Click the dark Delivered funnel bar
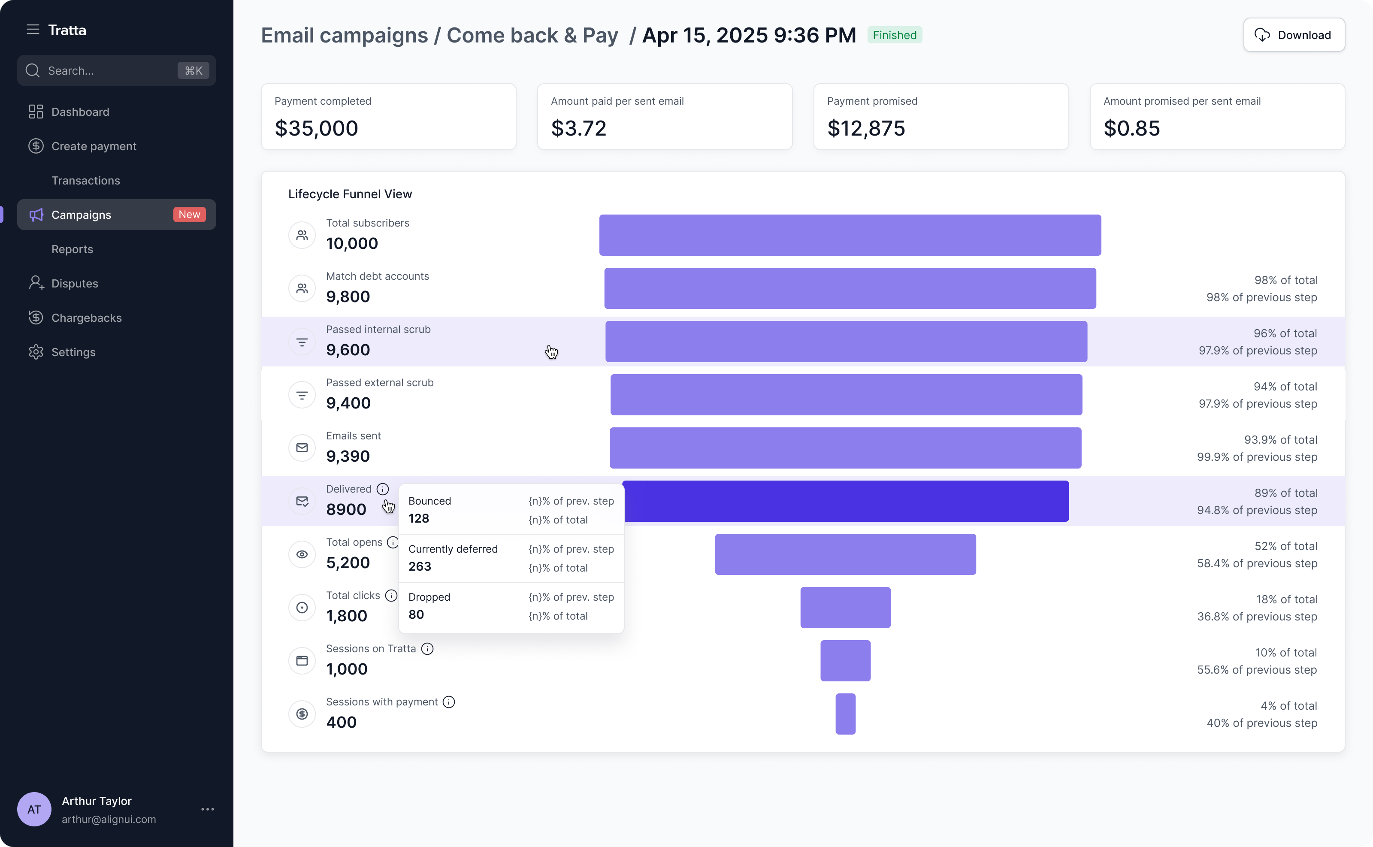1373x847 pixels. pyautogui.click(x=846, y=501)
